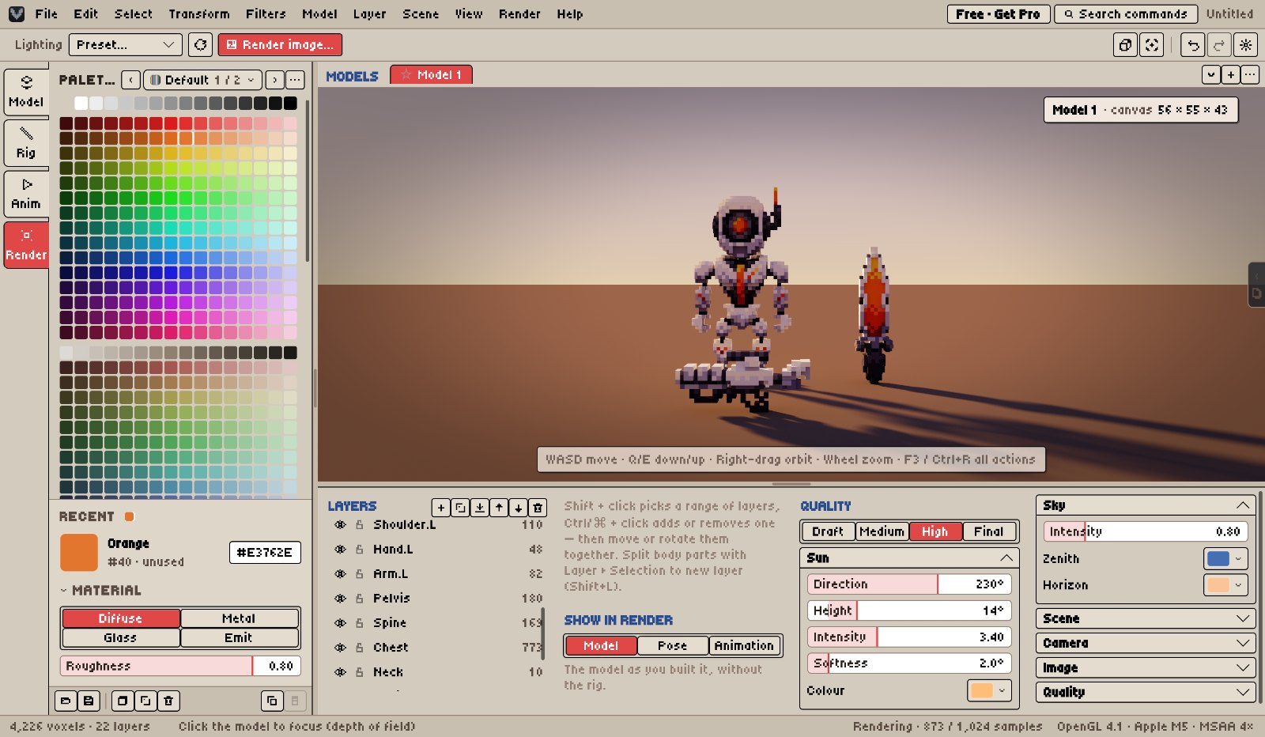Open the Sun Colour swatch
The height and width of the screenshot is (737, 1265).
coord(989,690)
